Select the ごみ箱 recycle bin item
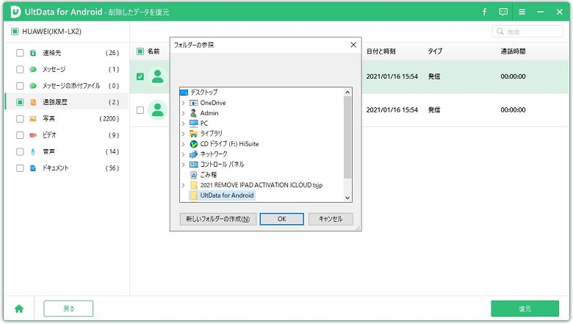 point(203,175)
